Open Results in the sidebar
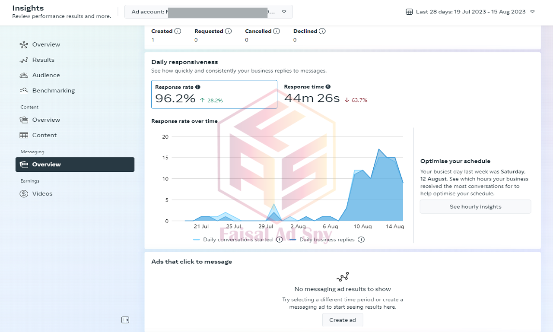The image size is (553, 332). [43, 60]
